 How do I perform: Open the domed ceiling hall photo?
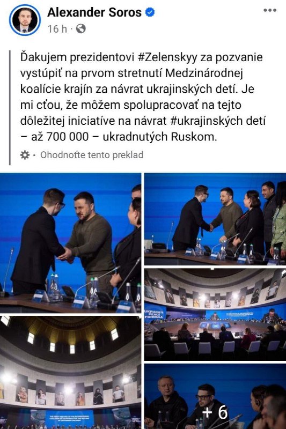[x=71, y=373]
